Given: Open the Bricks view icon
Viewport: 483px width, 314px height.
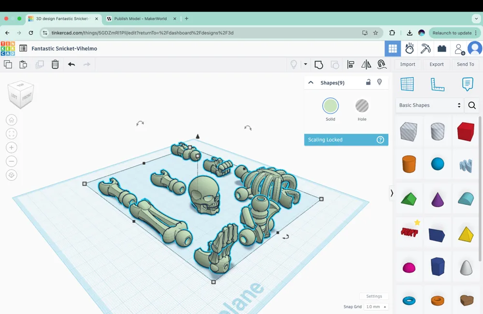Looking at the screenshot, I should pos(442,48).
